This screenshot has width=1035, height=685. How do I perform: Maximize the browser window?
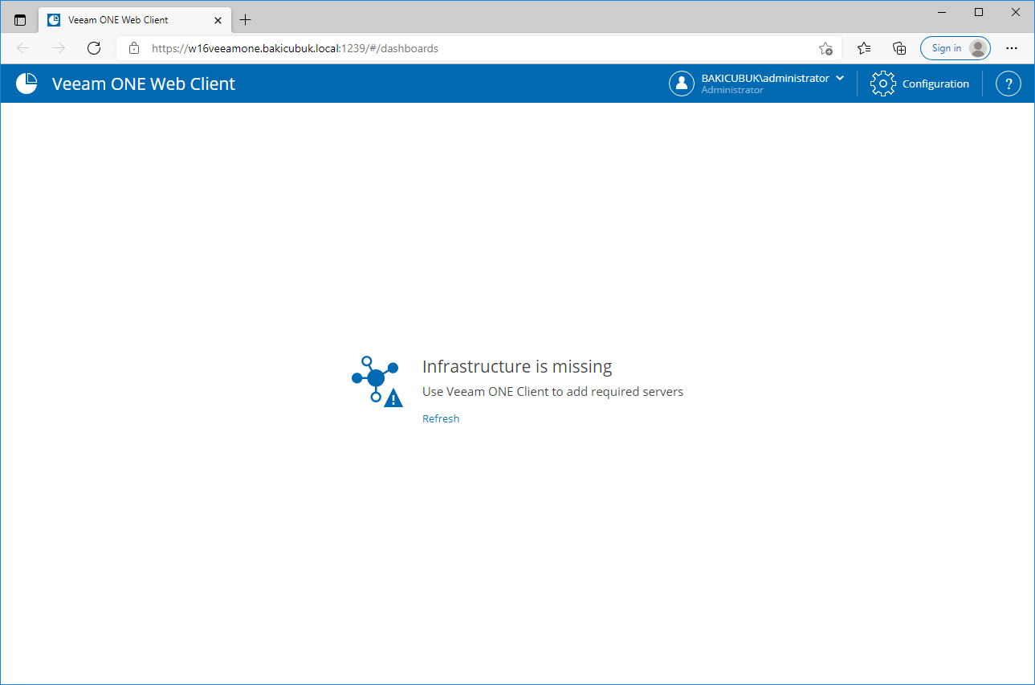(979, 12)
